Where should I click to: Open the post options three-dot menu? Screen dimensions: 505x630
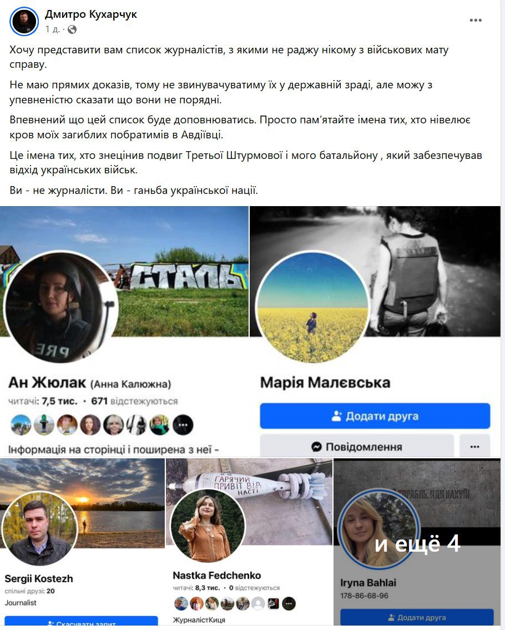tap(475, 20)
